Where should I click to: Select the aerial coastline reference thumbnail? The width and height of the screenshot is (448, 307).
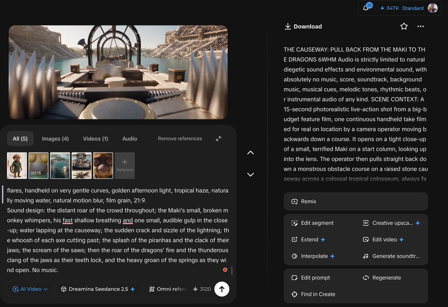(x=60, y=166)
